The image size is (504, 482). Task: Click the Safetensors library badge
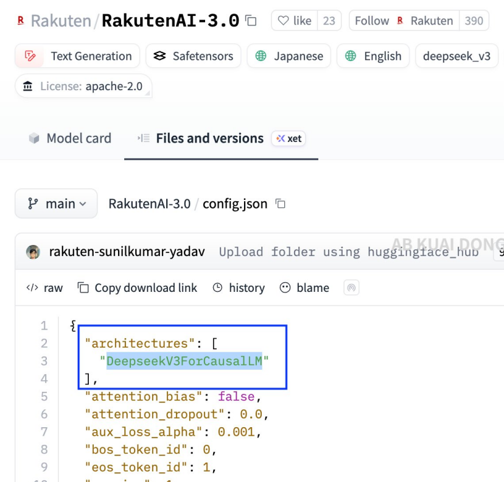pos(194,55)
